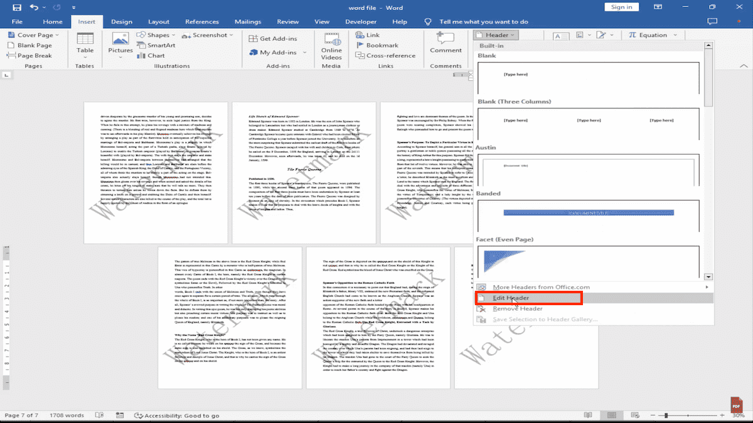753x423 pixels.
Task: Insert a Link
Action: click(x=369, y=35)
